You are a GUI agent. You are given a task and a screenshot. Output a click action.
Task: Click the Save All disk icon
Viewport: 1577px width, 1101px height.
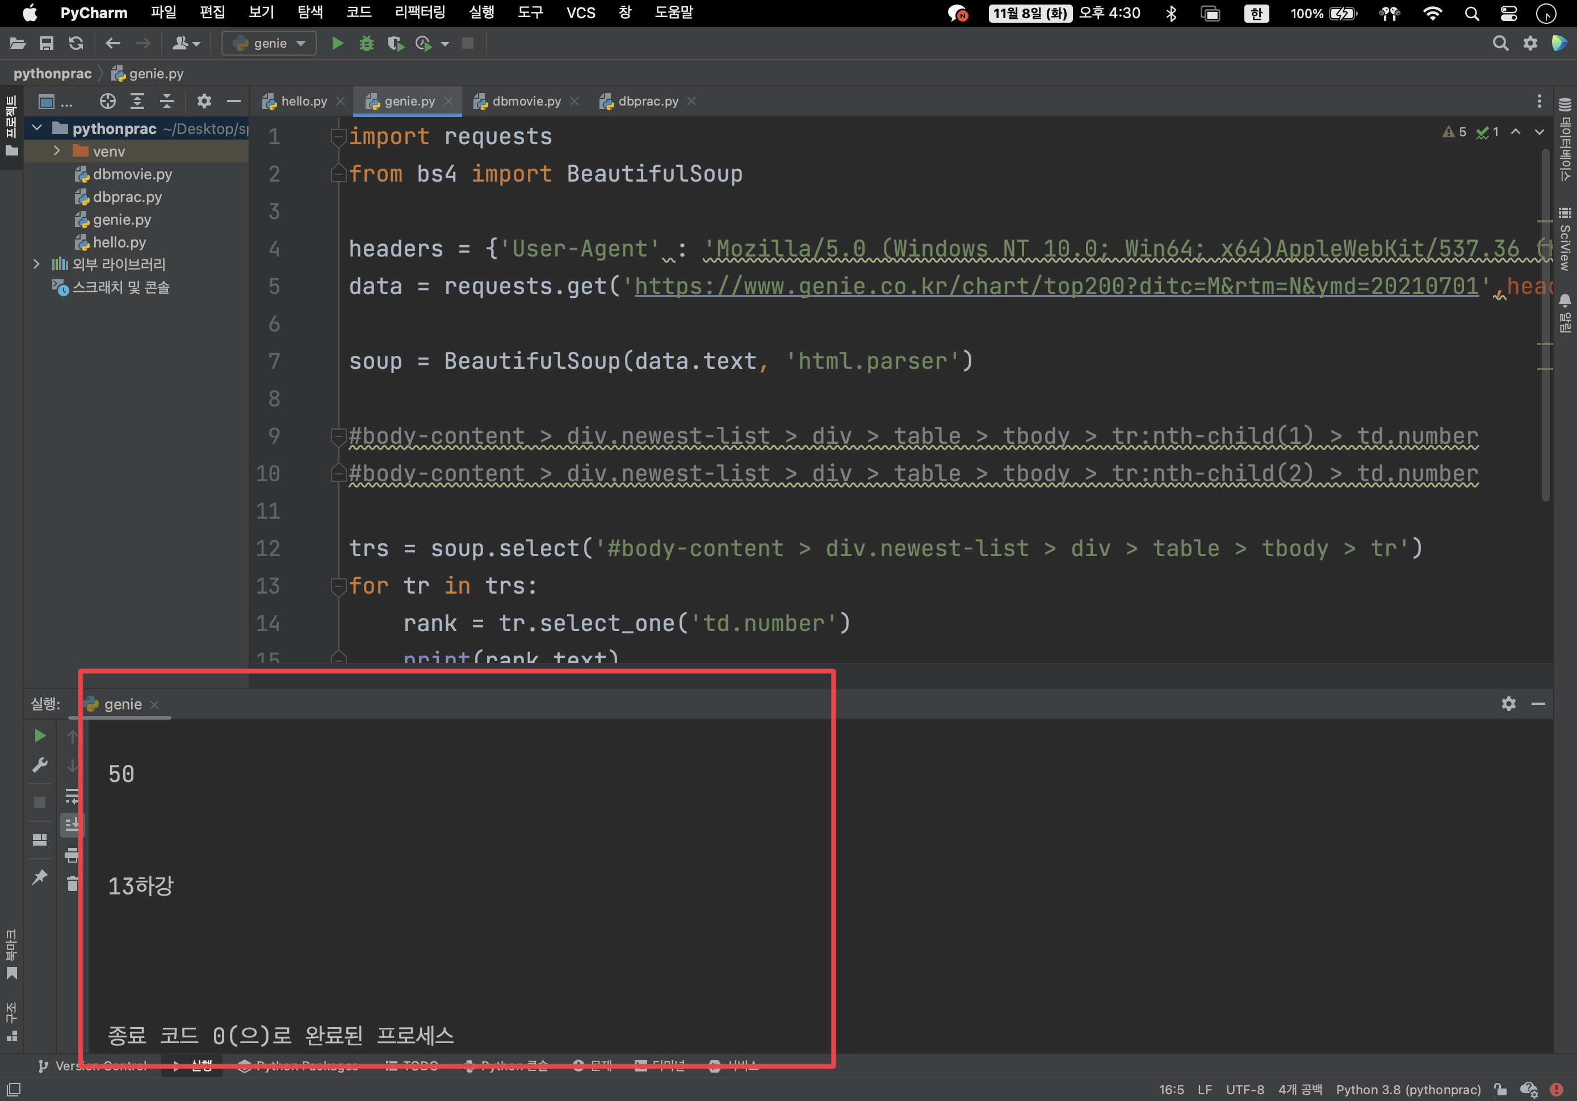tap(46, 43)
